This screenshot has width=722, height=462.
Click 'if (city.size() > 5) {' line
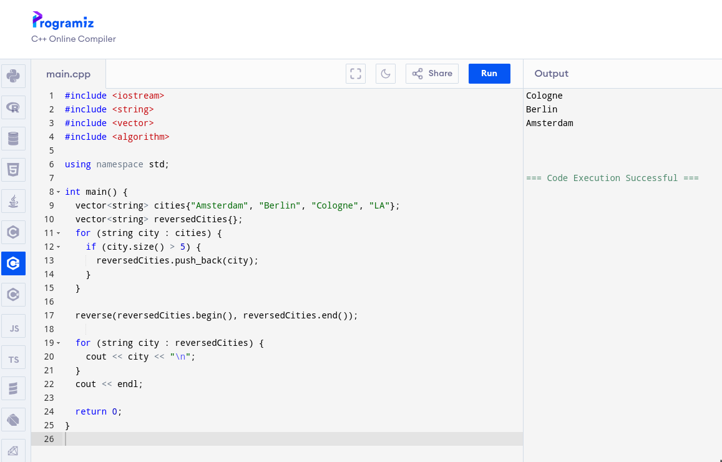(x=143, y=247)
